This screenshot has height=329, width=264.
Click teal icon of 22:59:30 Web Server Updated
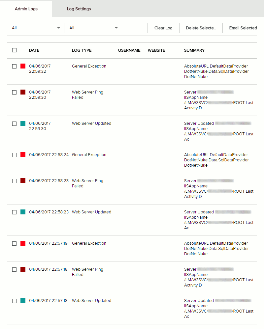[x=23, y=123]
